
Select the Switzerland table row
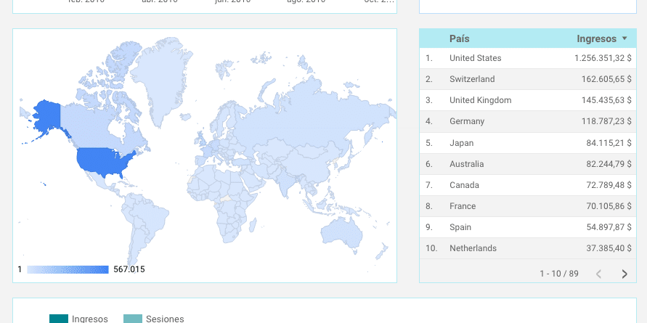(x=528, y=79)
